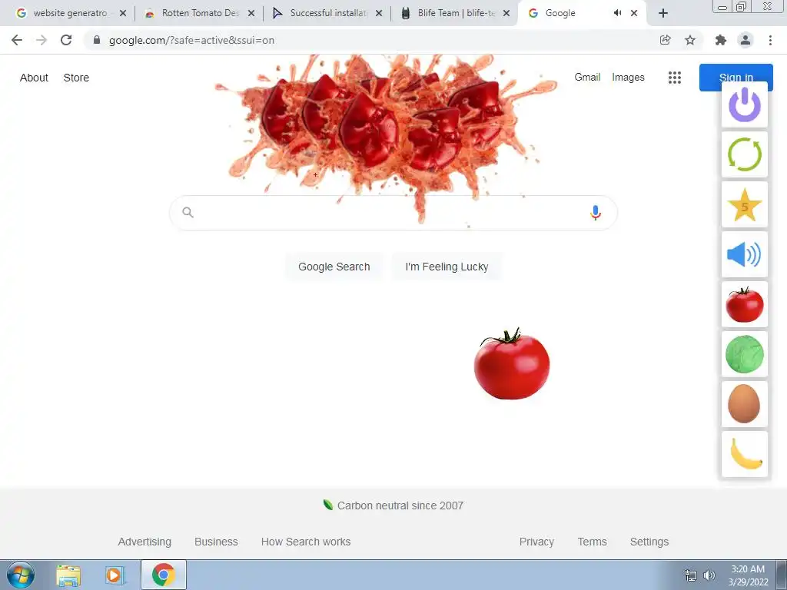Screen dimensions: 787x590
Task: Select the tomato weapon in side panel
Action: pyautogui.click(x=744, y=304)
